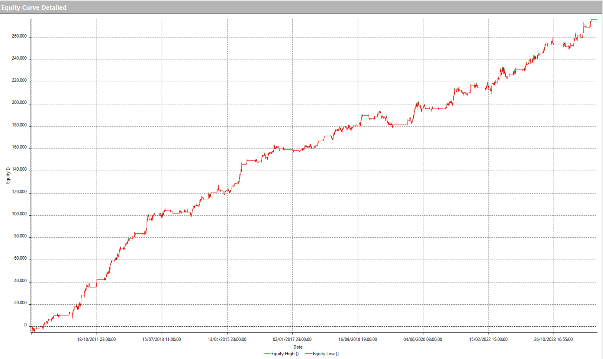Click the Equity () vertical axis label

click(x=7, y=175)
